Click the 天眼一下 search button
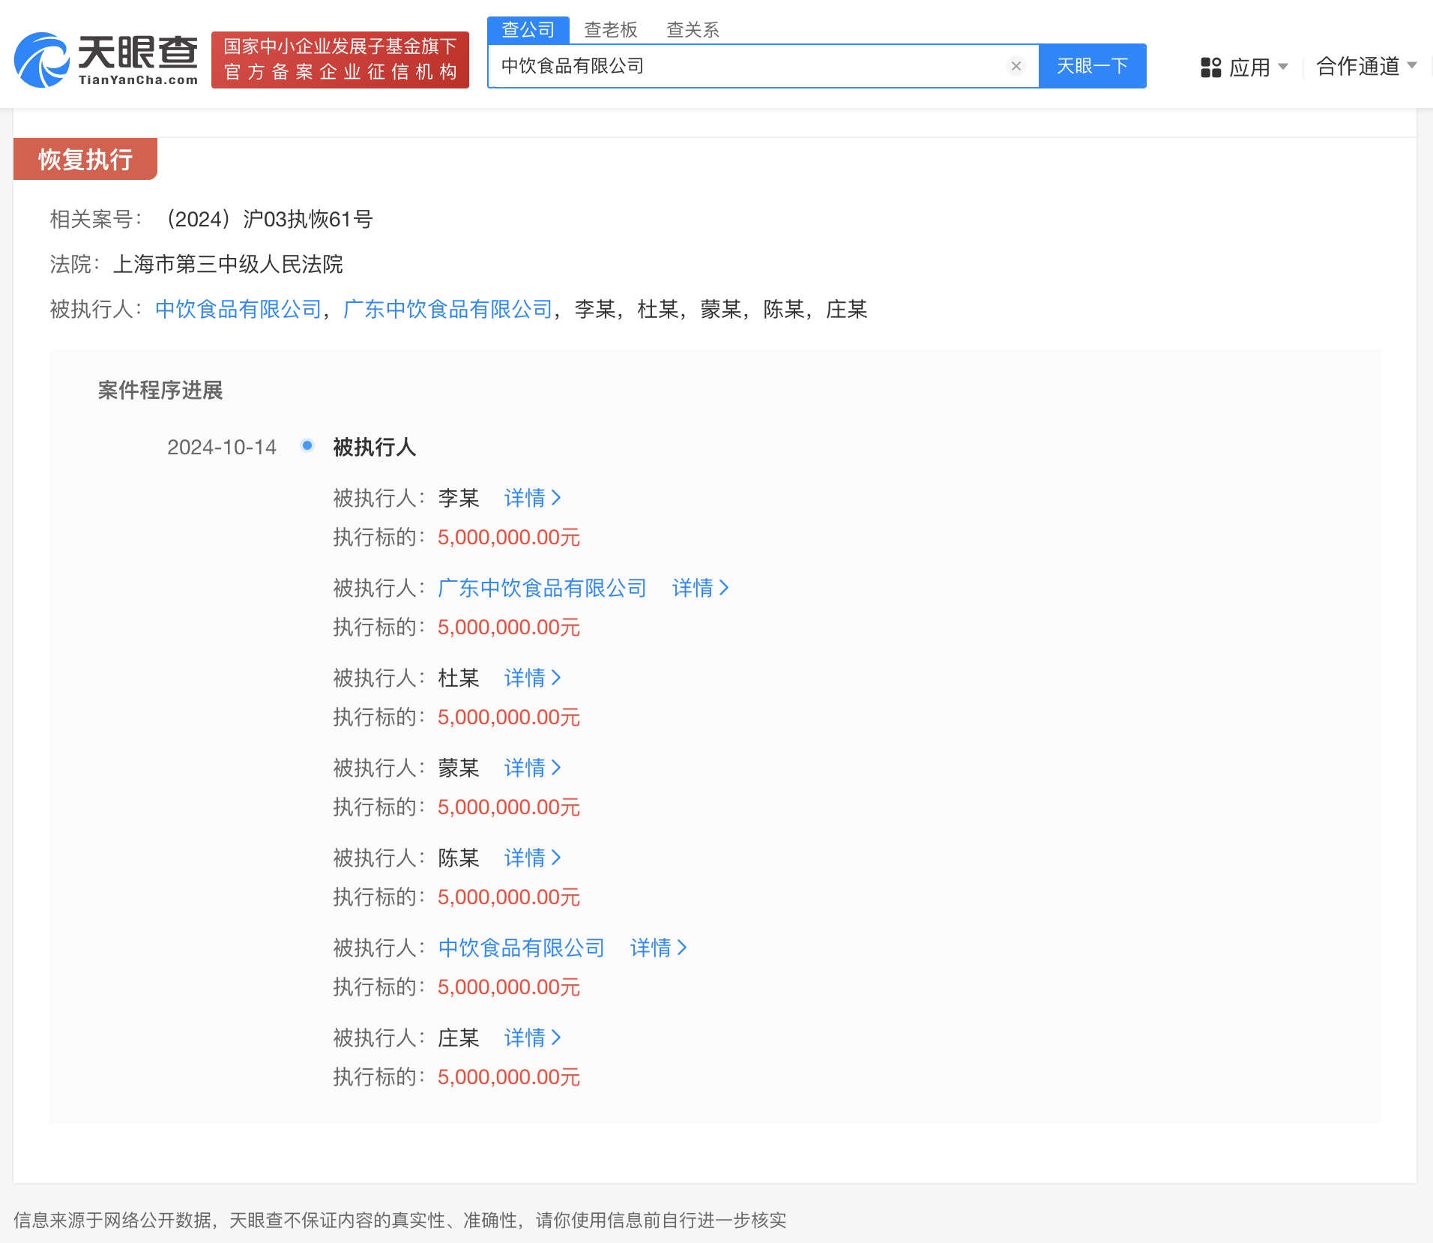The image size is (1433, 1243). [x=1092, y=66]
